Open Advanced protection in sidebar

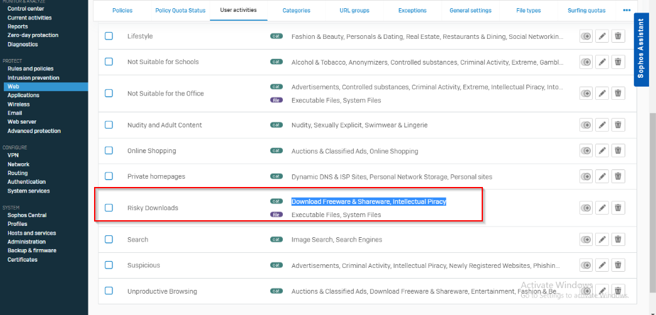pos(34,131)
